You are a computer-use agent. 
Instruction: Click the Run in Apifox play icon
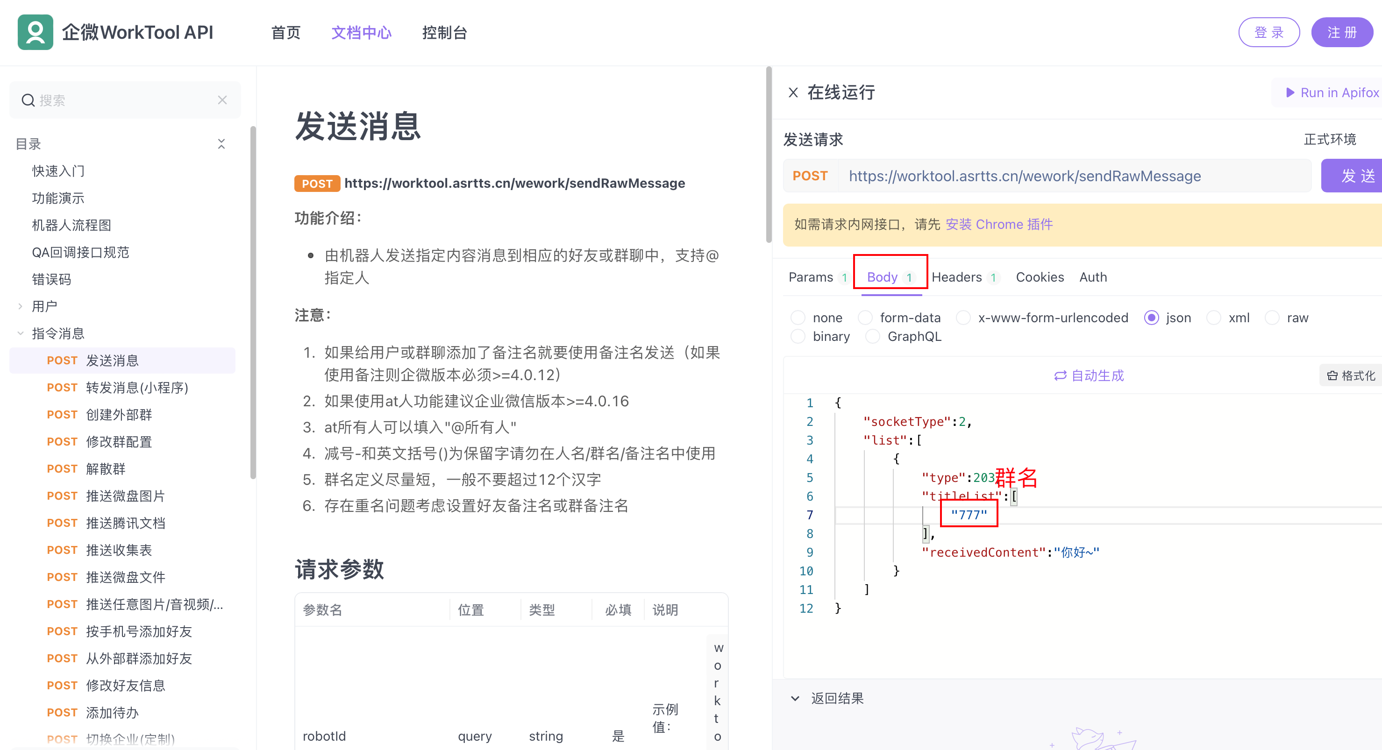pyautogui.click(x=1290, y=93)
